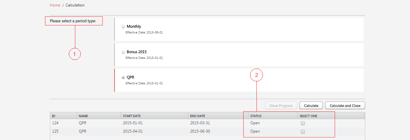
Task: Select the Bonus 2015 radio button
Action: 123,52
